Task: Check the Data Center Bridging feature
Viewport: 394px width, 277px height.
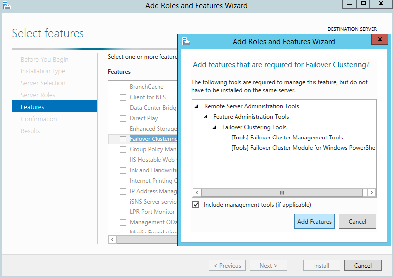Action: 123,108
